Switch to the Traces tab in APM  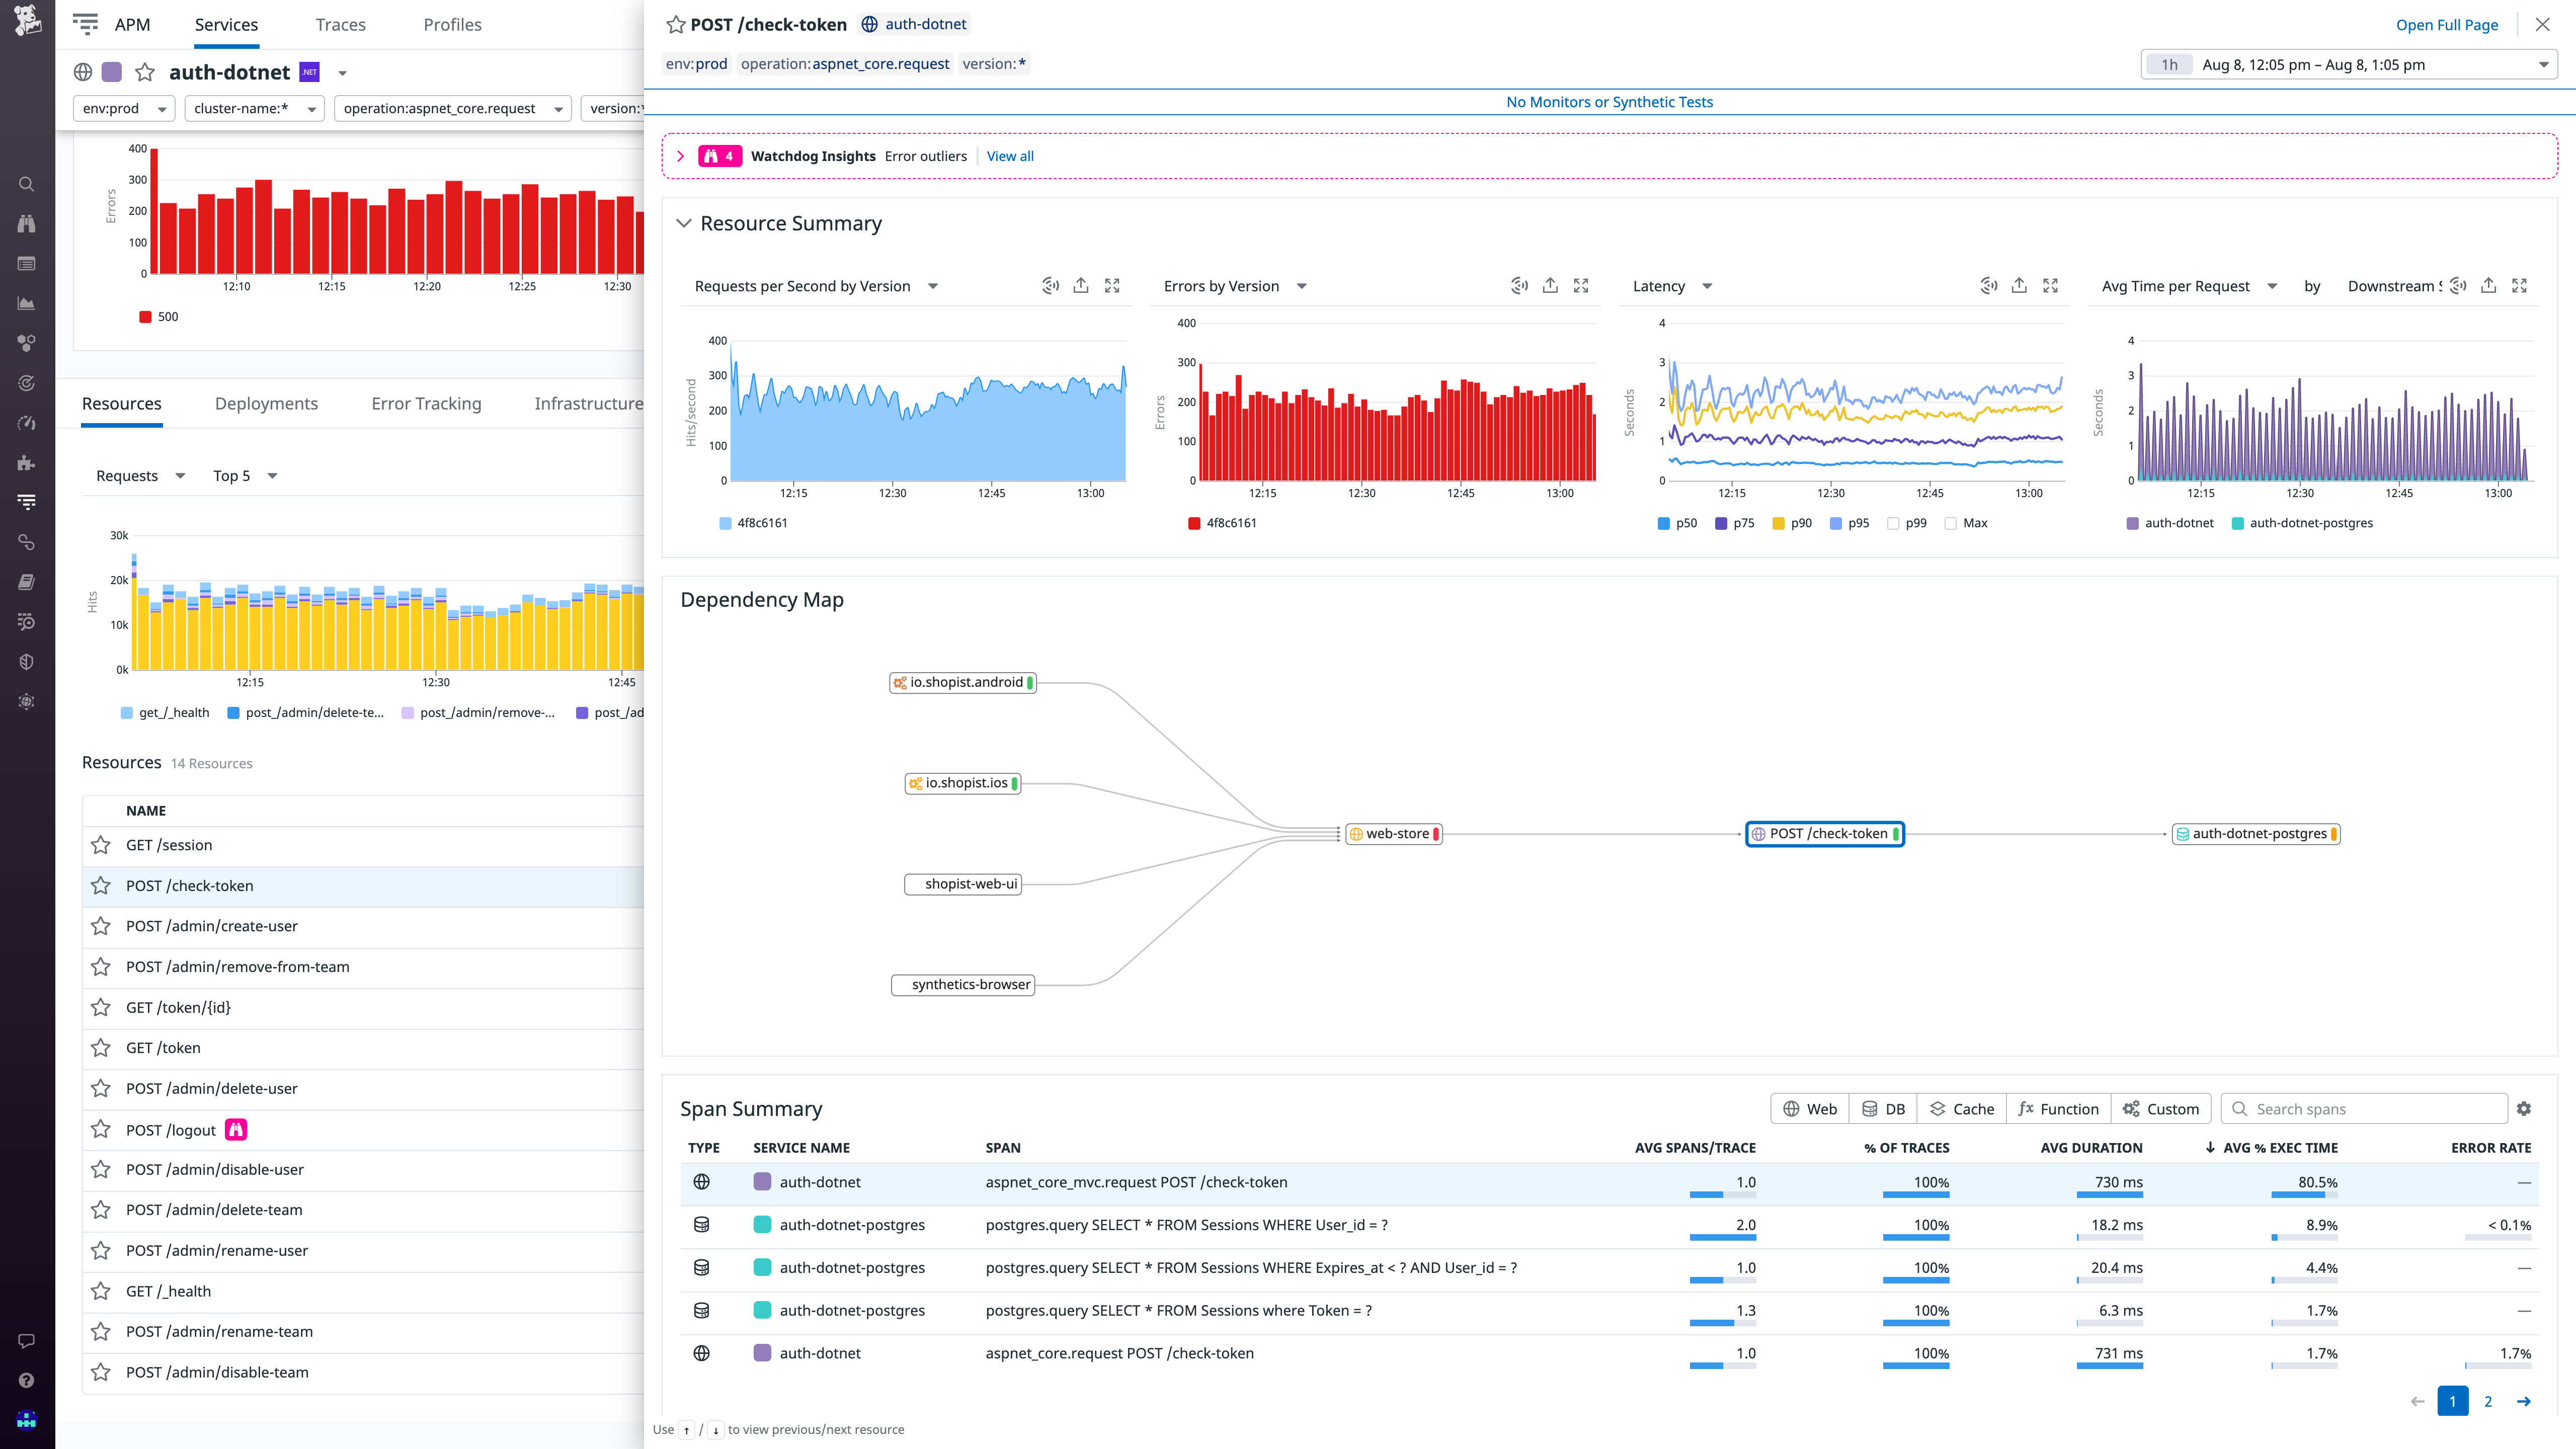[340, 24]
